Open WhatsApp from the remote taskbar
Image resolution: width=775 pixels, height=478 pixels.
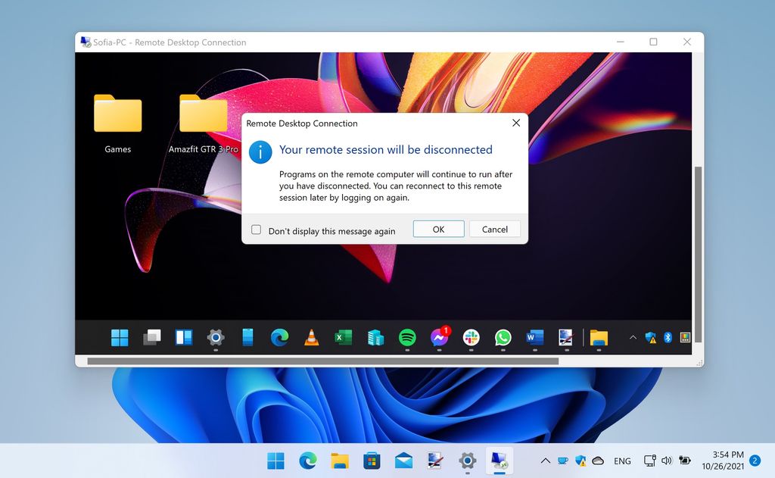tap(502, 337)
